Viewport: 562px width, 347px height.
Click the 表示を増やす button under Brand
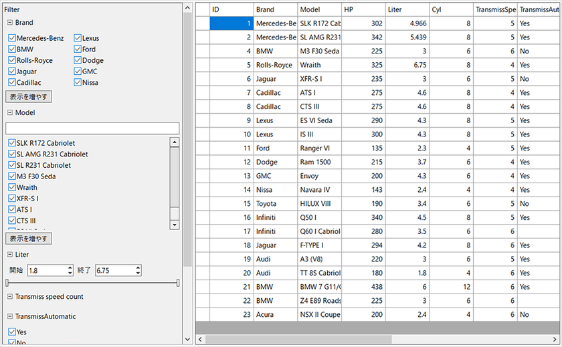(x=29, y=97)
